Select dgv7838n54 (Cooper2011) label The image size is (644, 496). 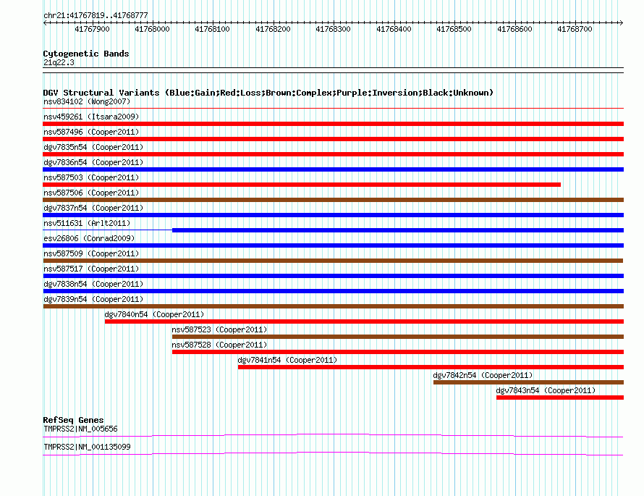tap(93, 284)
